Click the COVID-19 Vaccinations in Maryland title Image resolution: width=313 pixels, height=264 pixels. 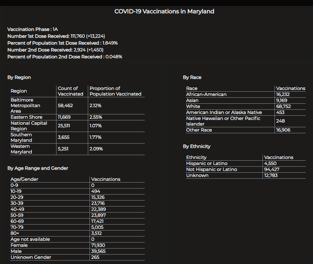point(164,12)
